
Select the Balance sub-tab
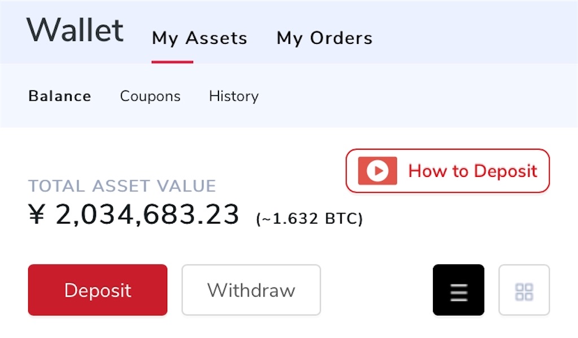point(60,96)
